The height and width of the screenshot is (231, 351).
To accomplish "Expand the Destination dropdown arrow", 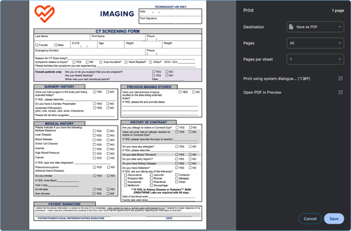I will [x=340, y=27].
